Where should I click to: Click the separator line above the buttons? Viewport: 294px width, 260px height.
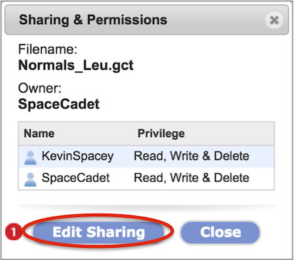[x=146, y=205]
